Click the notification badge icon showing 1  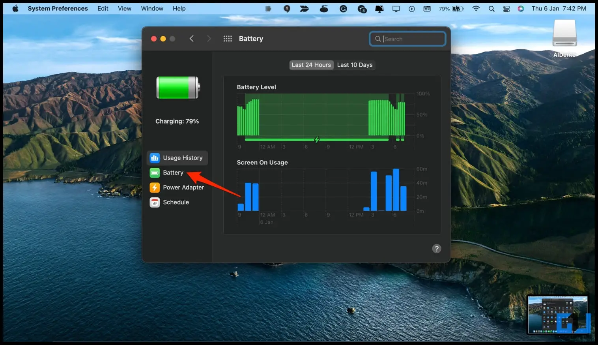coord(287,8)
